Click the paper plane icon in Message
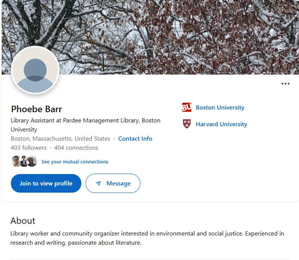The width and height of the screenshot is (299, 260). 98,183
